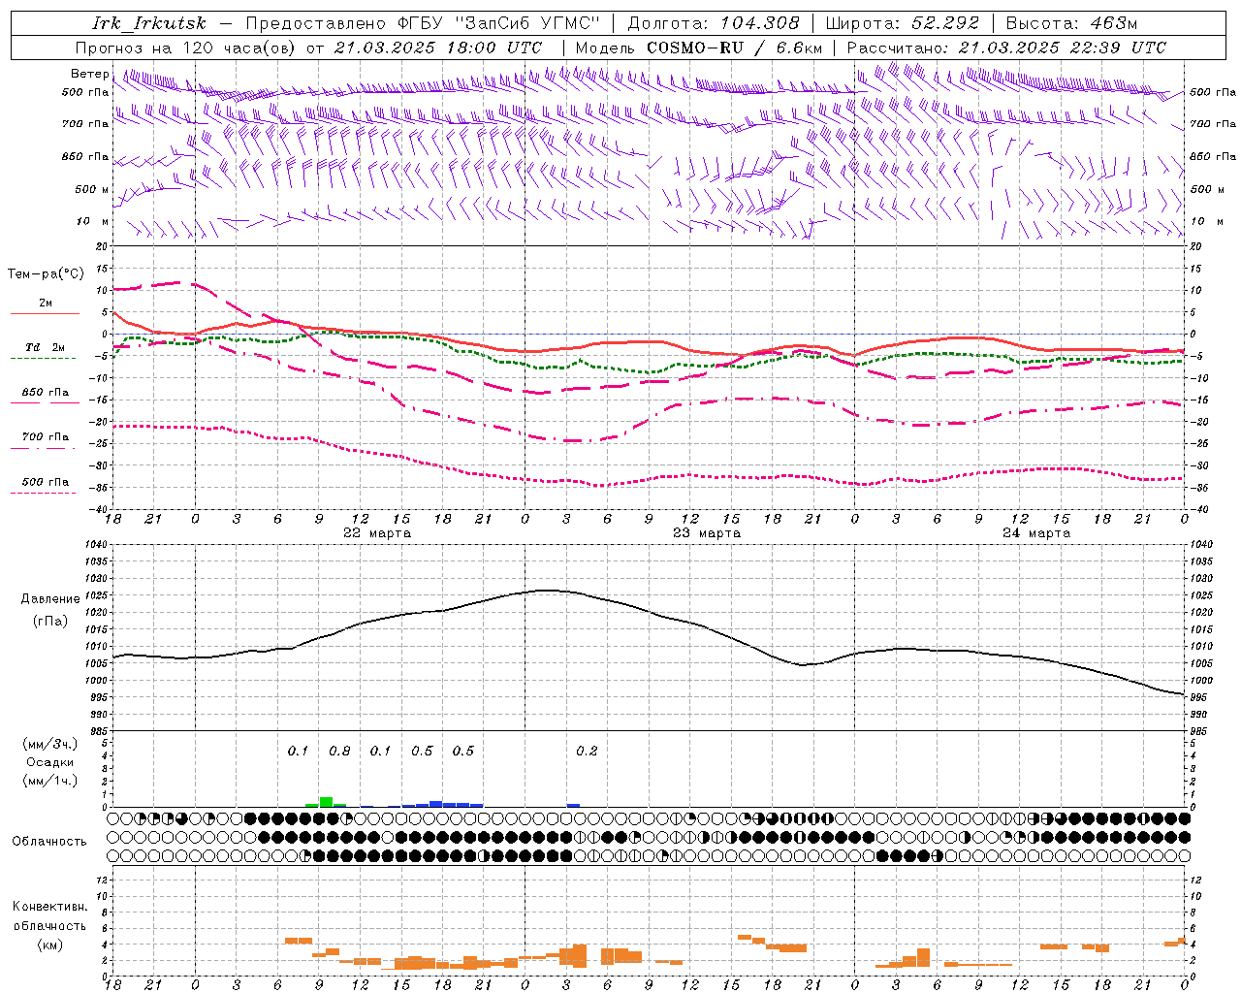1241x993 pixels.
Task: Click the Конвективн. label text
Action: [x=49, y=907]
